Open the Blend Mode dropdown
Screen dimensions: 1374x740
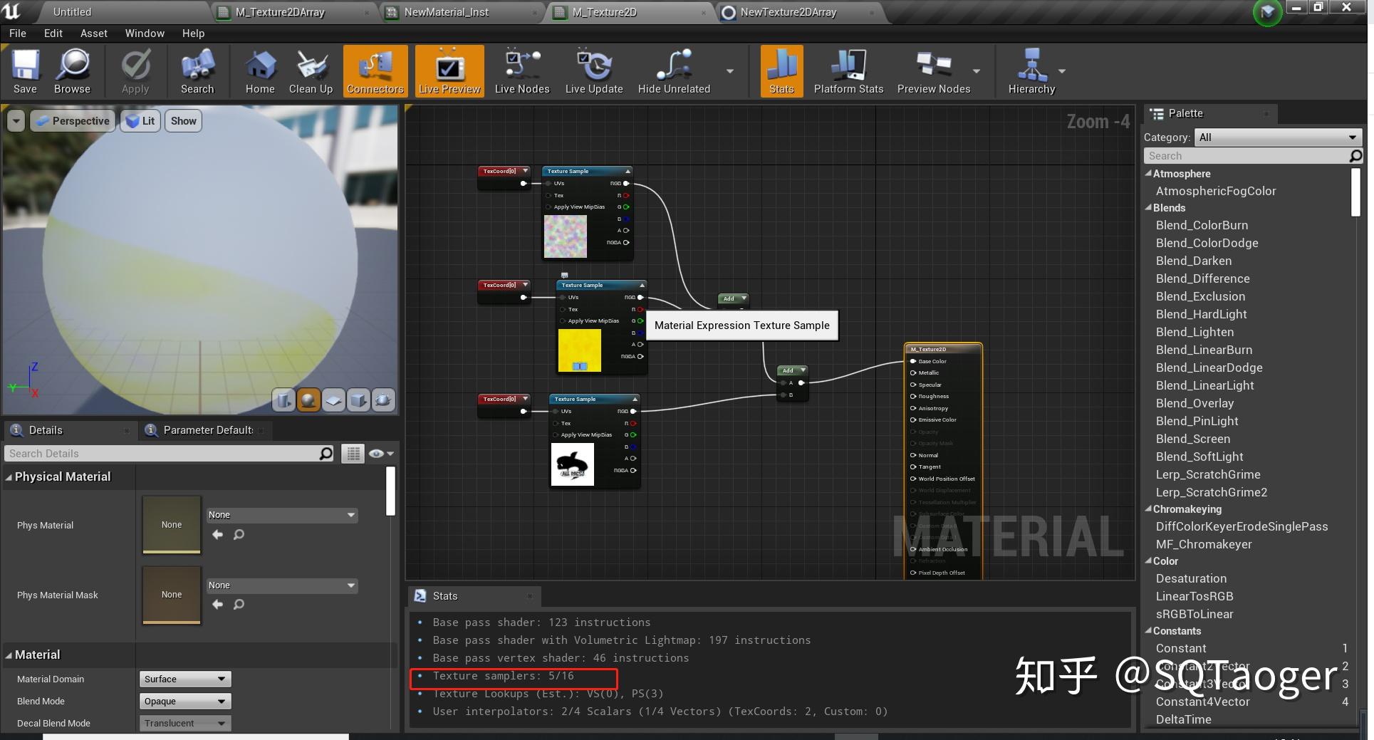(x=184, y=701)
